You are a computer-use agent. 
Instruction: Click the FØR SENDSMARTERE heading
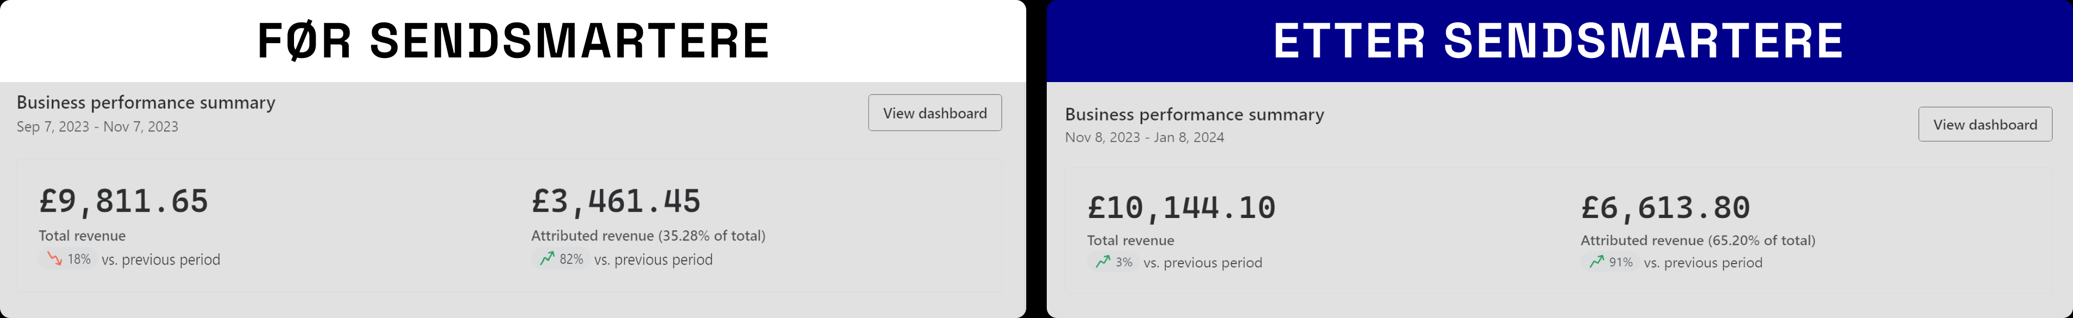[x=514, y=41]
